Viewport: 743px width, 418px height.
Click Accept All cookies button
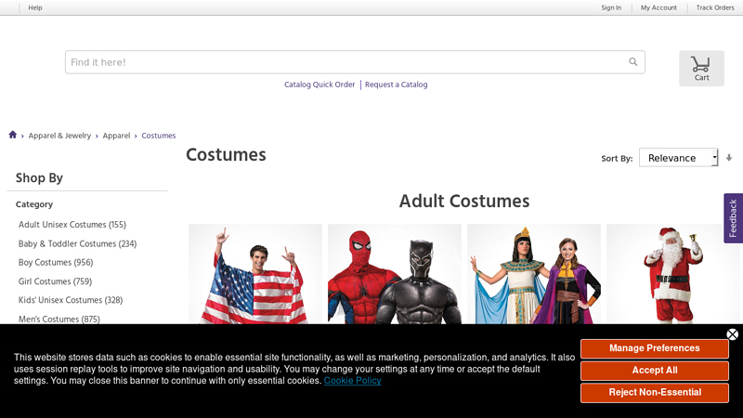point(655,371)
